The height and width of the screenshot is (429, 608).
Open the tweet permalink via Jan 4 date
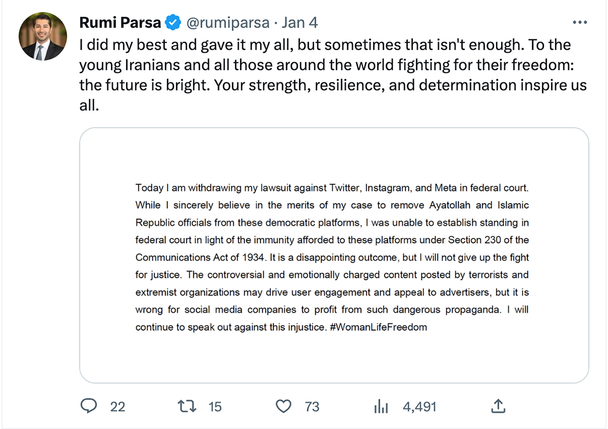300,22
